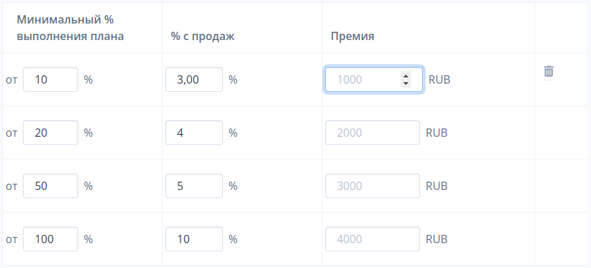591x268 pixels.
Task: Delete the first row with trash icon
Action: [x=548, y=71]
